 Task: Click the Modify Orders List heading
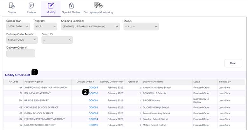[x=17, y=75]
